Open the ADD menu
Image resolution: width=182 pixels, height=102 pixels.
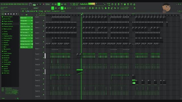click(7, 4)
